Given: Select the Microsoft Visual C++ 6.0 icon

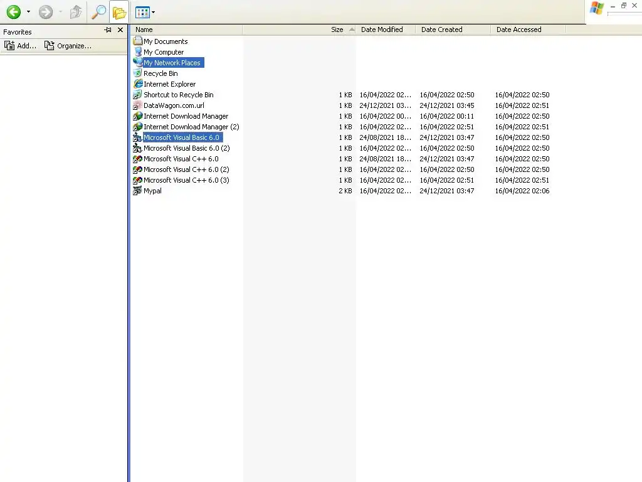Looking at the screenshot, I should (x=138, y=158).
